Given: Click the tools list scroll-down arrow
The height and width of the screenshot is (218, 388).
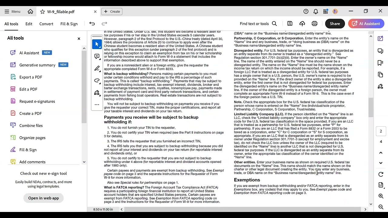Looking at the screenshot, I should click(x=84, y=162).
